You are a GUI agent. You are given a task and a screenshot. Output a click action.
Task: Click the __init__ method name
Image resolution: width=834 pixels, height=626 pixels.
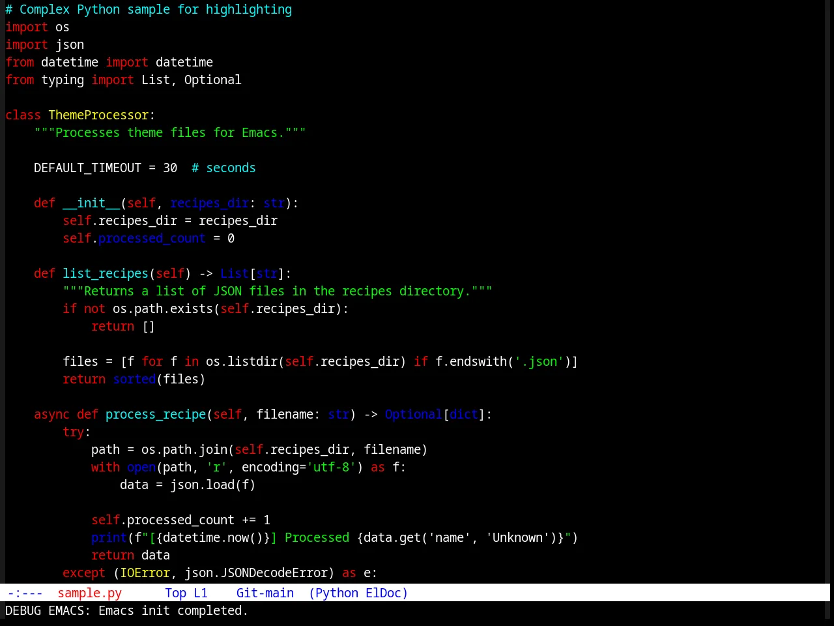tap(91, 203)
